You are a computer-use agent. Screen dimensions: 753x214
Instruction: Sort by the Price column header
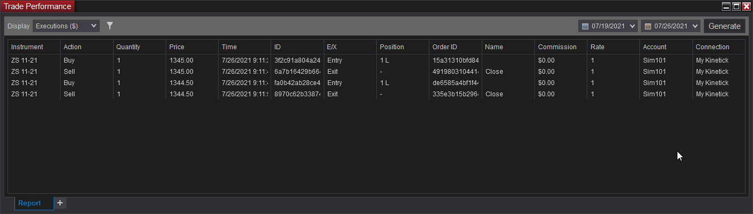pyautogui.click(x=177, y=47)
